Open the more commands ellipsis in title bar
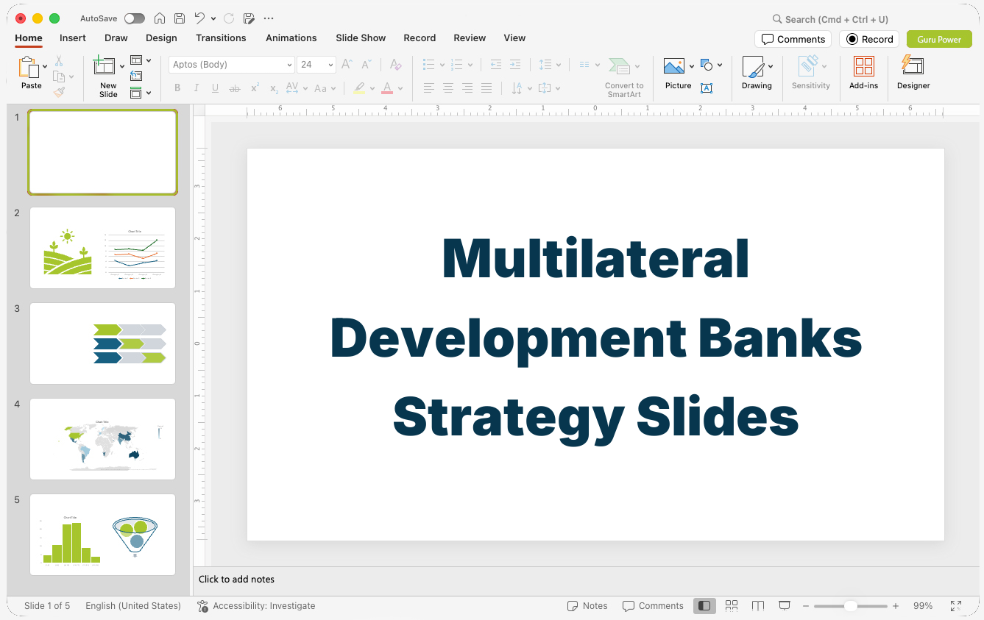This screenshot has width=984, height=620. [x=269, y=18]
